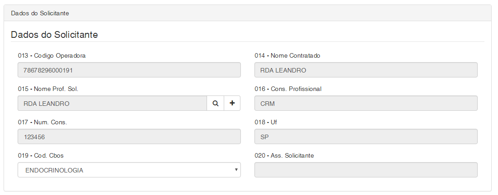This screenshot has height=195, width=498.
Task: Click the Nome Contratado input field
Action: point(366,70)
